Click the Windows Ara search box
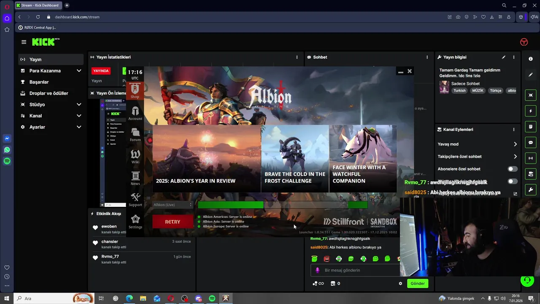 [54, 299]
